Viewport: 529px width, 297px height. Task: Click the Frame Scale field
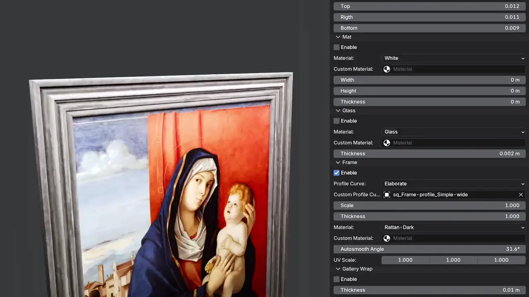click(429, 205)
